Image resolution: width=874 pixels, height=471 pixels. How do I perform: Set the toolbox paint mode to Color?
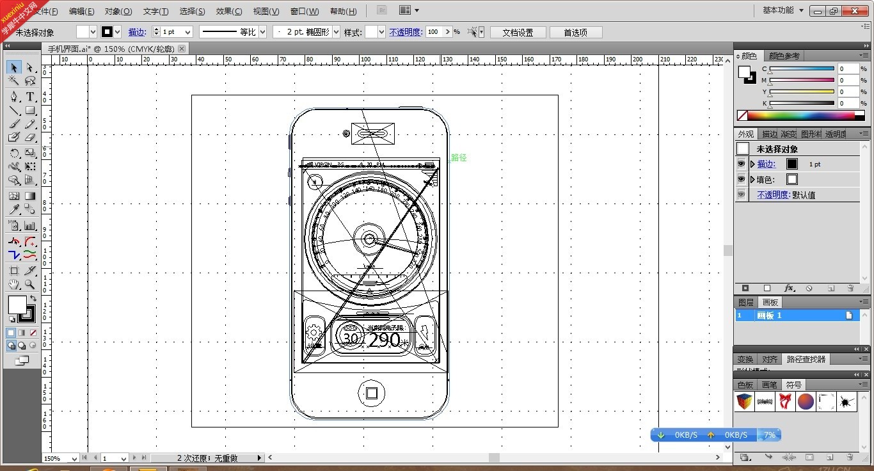coord(11,333)
